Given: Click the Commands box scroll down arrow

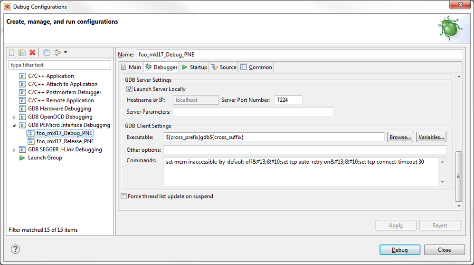Looking at the screenshot, I should click(x=443, y=182).
